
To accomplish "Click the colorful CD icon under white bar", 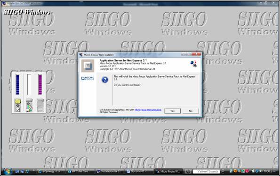I will 29,108.
